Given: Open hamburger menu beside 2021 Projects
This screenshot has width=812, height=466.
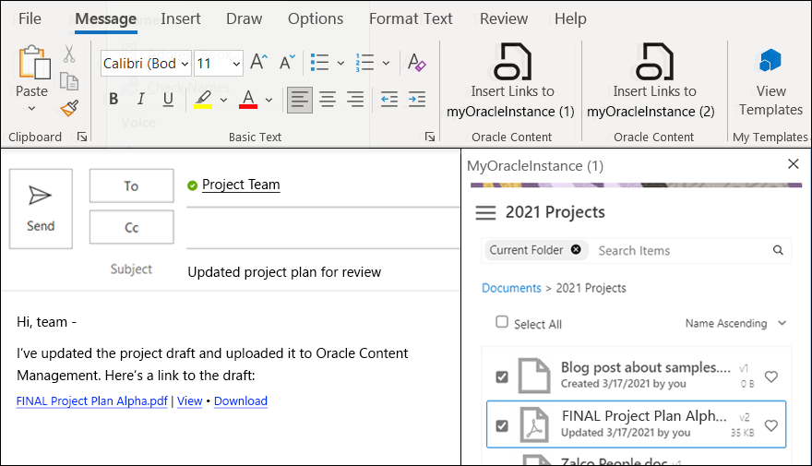Looking at the screenshot, I should [x=485, y=213].
